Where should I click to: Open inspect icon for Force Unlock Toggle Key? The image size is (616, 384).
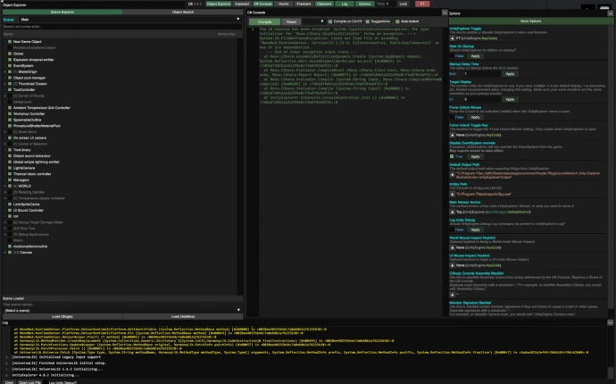pos(452,135)
